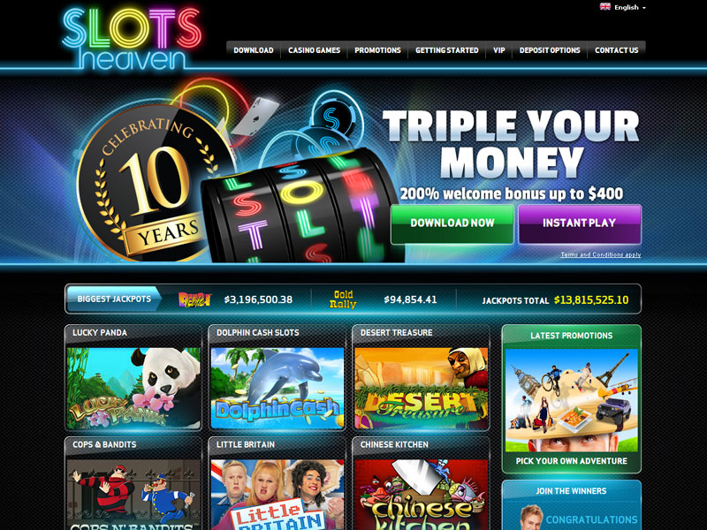The image size is (707, 530).
Task: Open the Casino Games menu
Action: [x=315, y=50]
